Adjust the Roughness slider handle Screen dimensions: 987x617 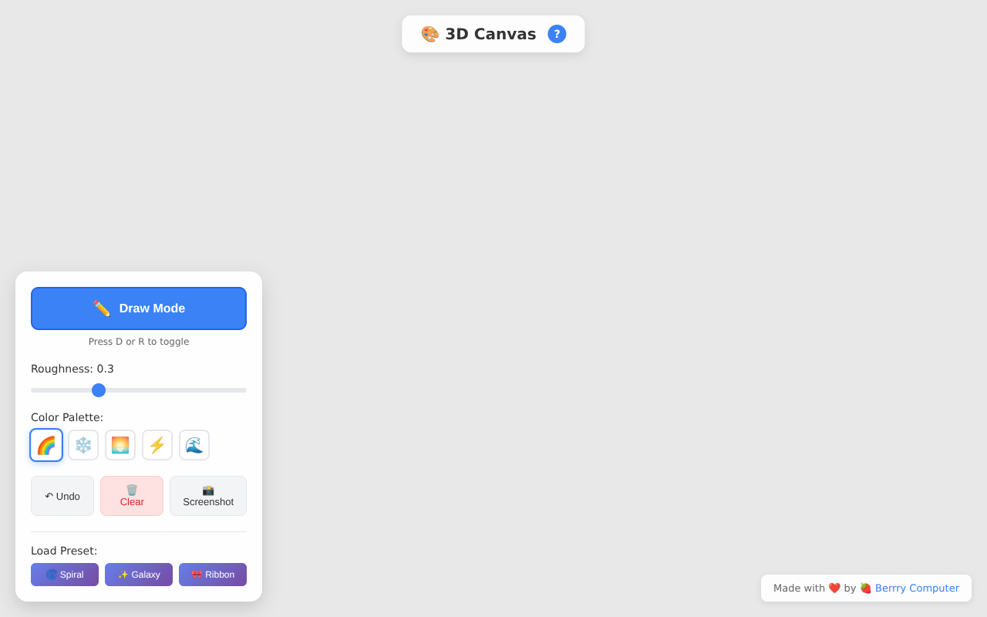(x=99, y=390)
